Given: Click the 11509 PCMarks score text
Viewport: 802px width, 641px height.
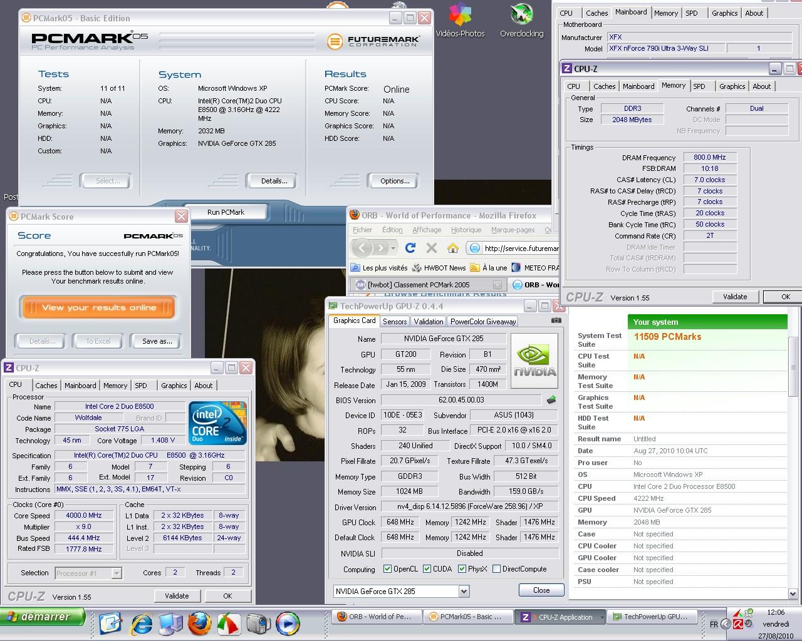Looking at the screenshot, I should click(667, 337).
